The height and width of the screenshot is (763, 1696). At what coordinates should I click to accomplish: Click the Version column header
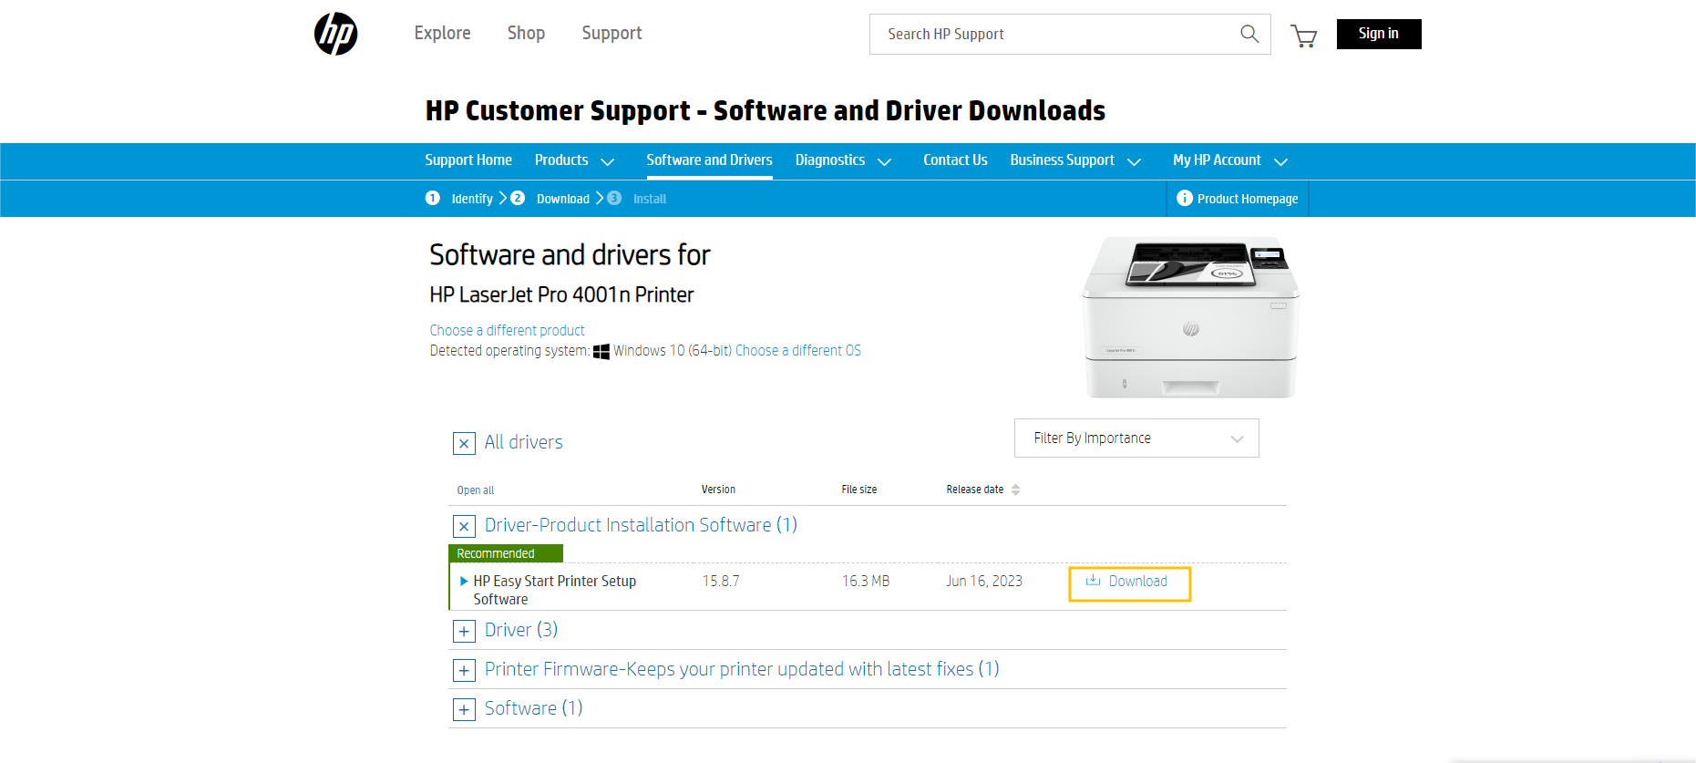click(x=718, y=490)
